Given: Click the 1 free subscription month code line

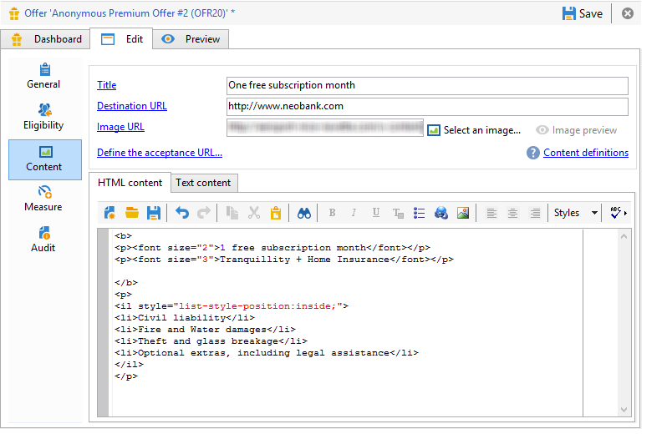Looking at the screenshot, I should coord(272,247).
